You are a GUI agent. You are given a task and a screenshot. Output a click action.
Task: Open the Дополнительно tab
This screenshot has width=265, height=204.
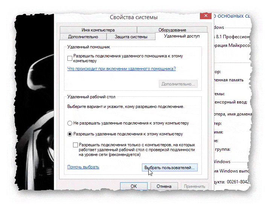pyautogui.click(x=83, y=36)
